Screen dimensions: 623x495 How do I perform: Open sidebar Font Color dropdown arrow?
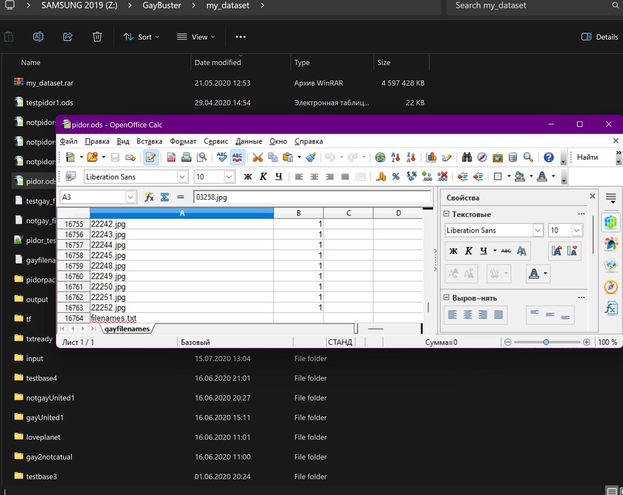tap(546, 273)
